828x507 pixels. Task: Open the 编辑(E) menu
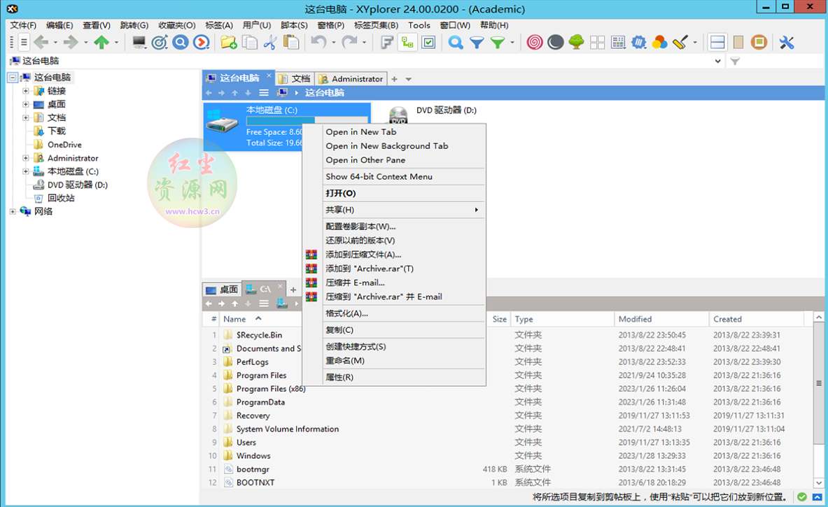tap(59, 24)
